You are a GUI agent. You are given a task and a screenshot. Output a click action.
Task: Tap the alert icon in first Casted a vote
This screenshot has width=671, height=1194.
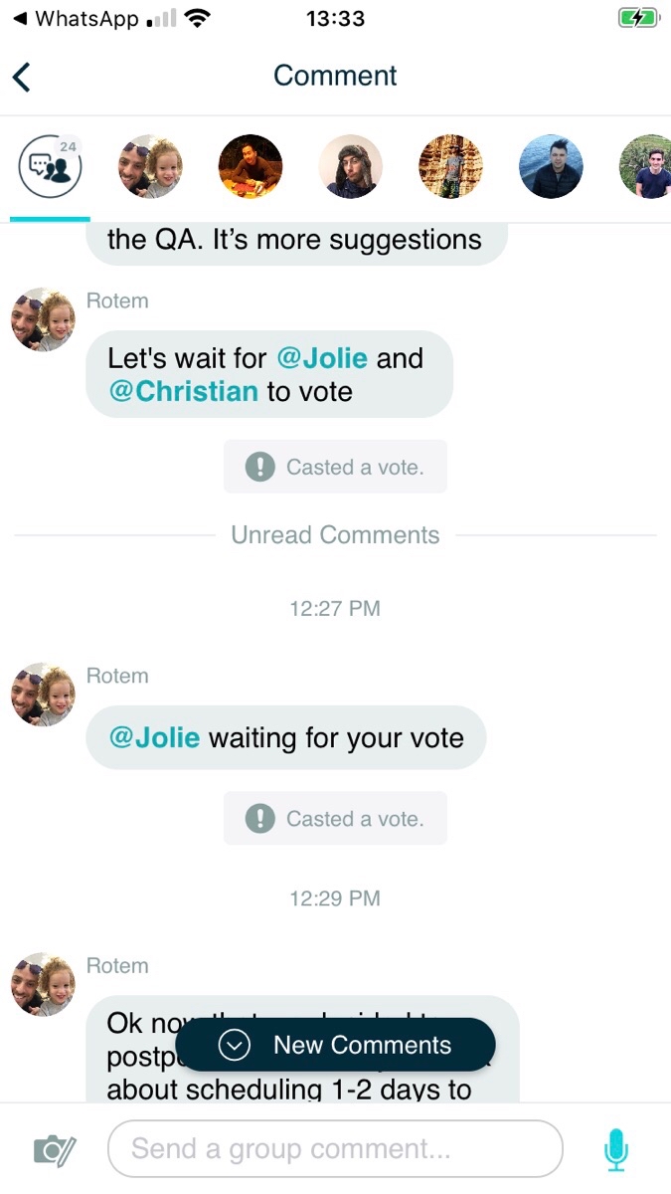(x=259, y=467)
